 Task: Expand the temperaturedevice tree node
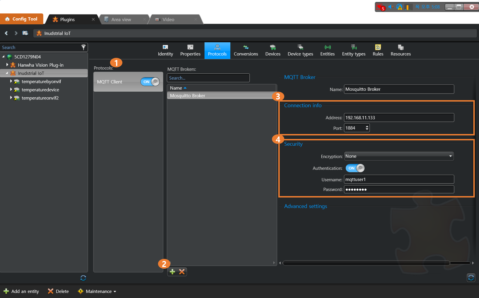coord(11,90)
